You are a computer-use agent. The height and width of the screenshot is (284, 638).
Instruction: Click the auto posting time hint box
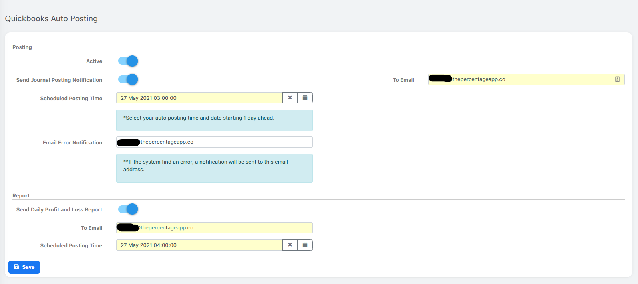tap(215, 120)
